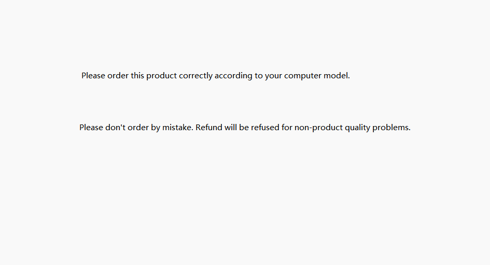This screenshot has height=265, width=490.
Task: Click the word "according"
Action: click(x=233, y=76)
